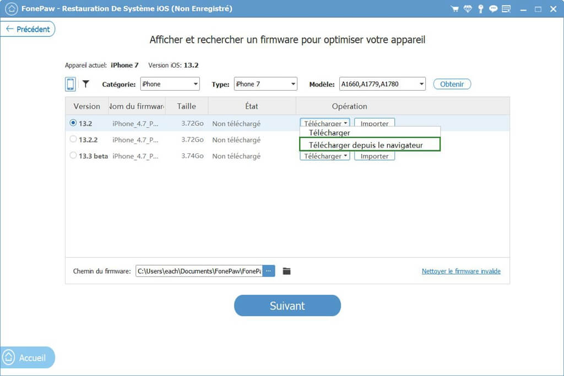Click the Obtenir button
The image size is (564, 376).
click(452, 84)
